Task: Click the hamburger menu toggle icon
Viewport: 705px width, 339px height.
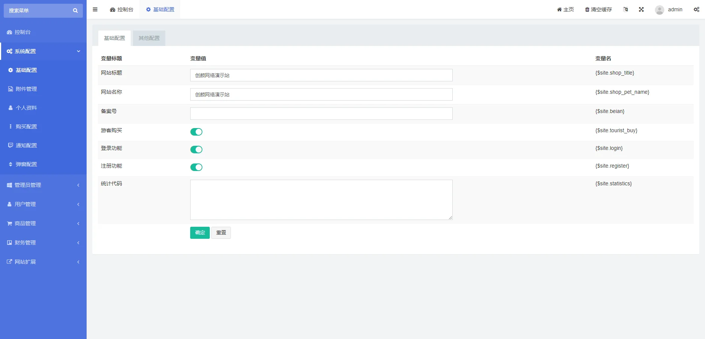Action: pos(95,9)
